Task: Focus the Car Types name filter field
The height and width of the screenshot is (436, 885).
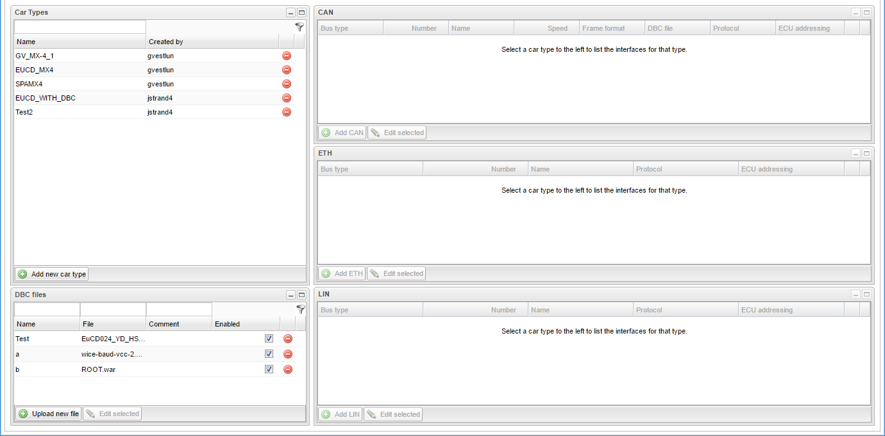Action: [x=80, y=27]
